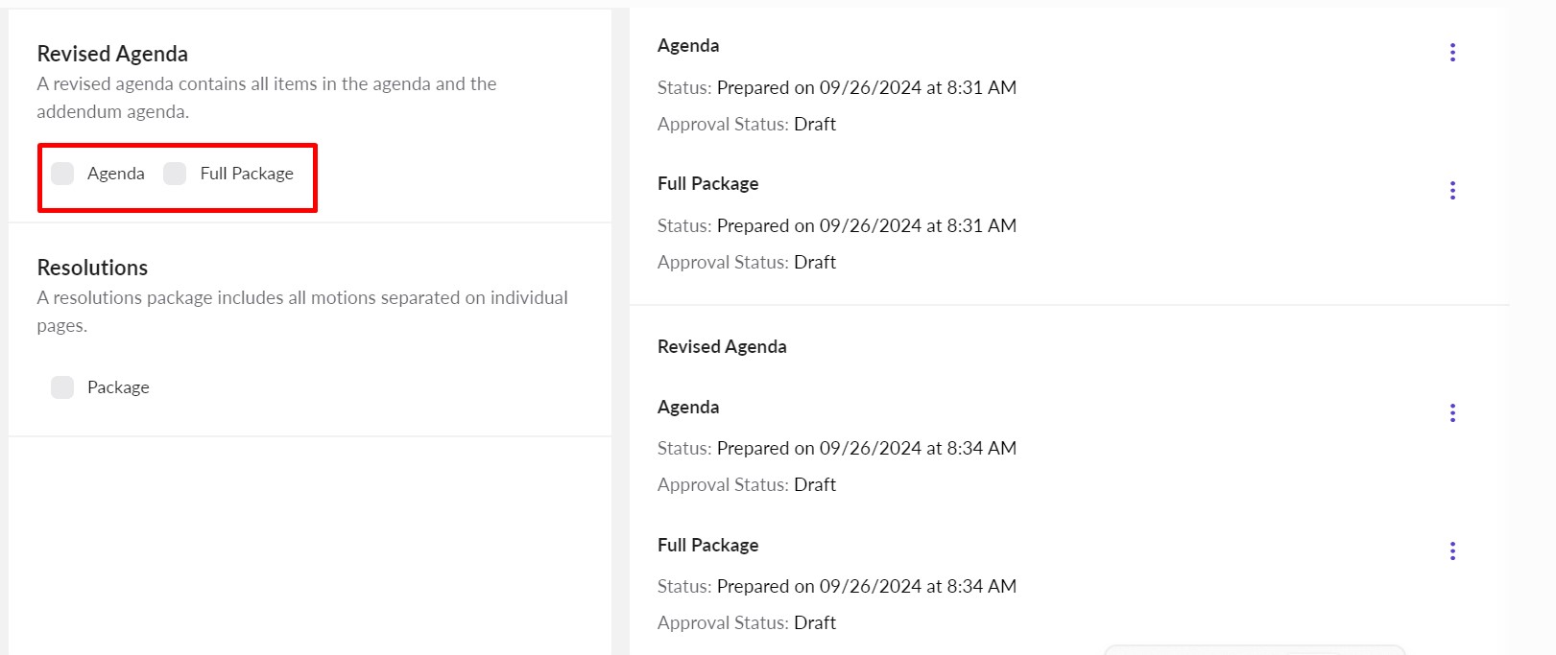Open three-dot menu for the 8:31 AM Full Package

click(x=1452, y=190)
